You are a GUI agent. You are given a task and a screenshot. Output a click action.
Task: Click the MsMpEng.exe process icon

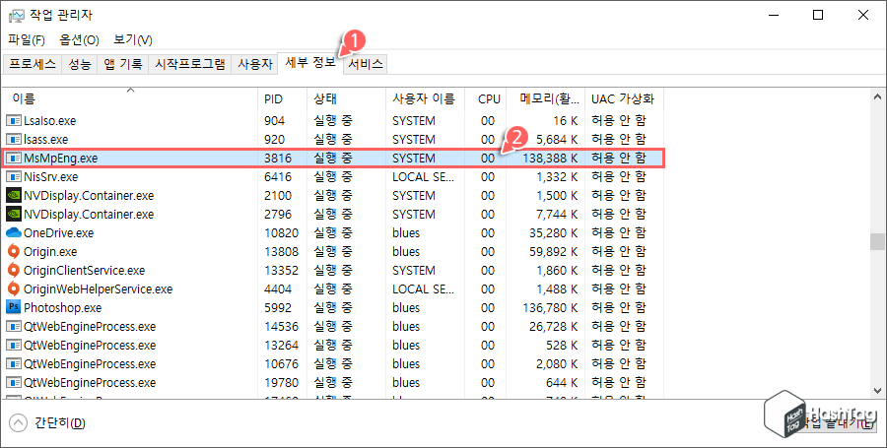click(x=13, y=159)
